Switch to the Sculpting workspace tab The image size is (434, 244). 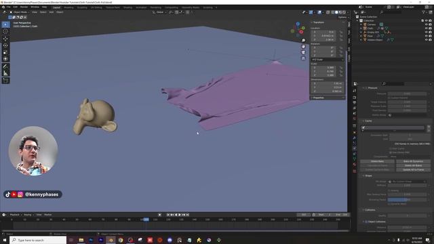click(82, 7)
